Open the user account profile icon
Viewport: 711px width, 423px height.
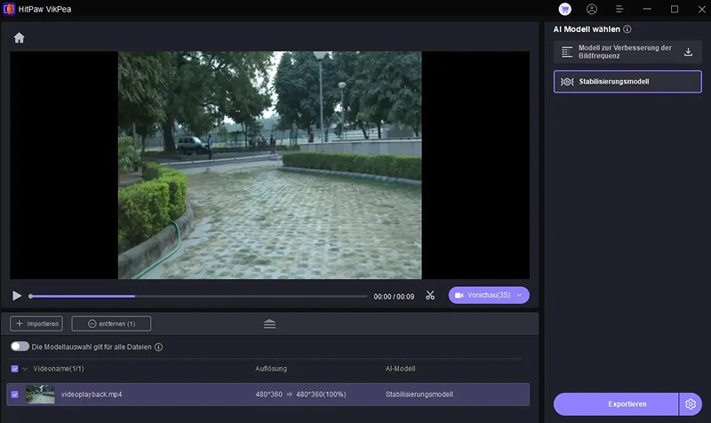pos(592,9)
